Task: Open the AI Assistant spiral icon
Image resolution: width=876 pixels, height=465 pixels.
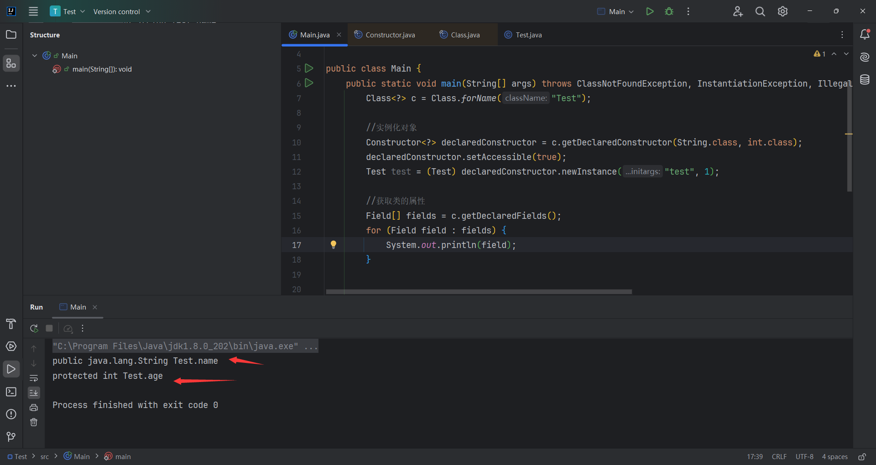Action: [865, 57]
